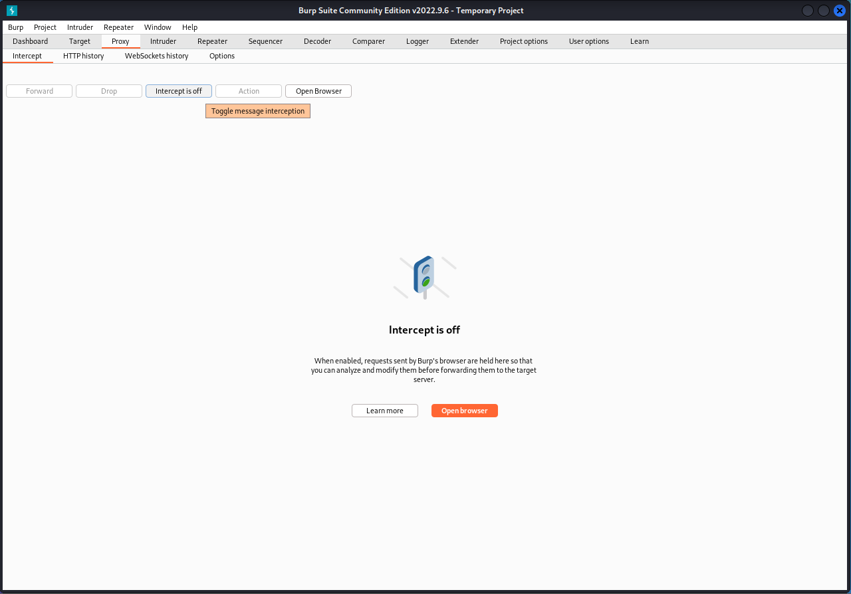Switch to the Learn tab
851x594 pixels.
(640, 41)
